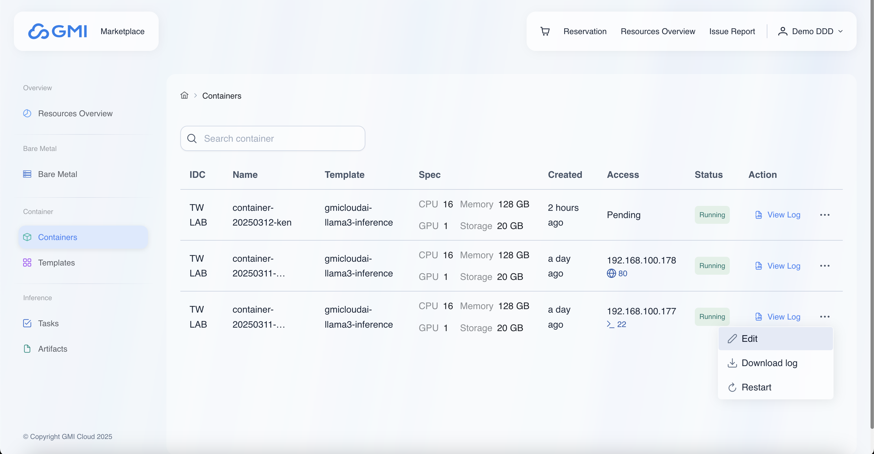
Task: Click the Download log arrow icon
Action: (x=732, y=363)
